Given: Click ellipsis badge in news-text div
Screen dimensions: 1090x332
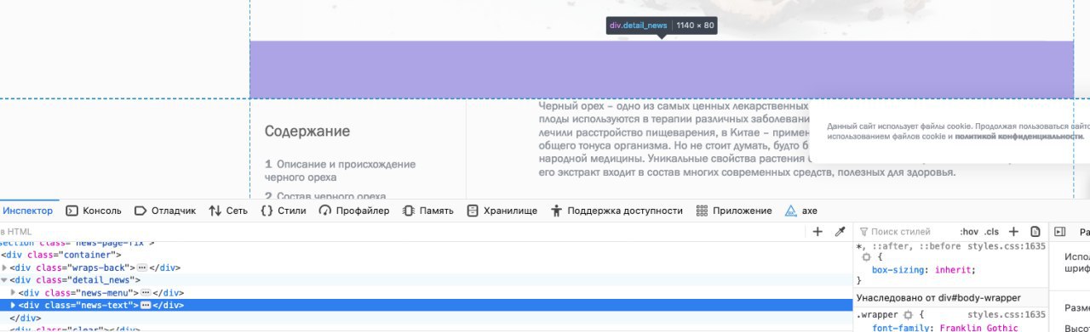Looking at the screenshot, I should (x=146, y=305).
